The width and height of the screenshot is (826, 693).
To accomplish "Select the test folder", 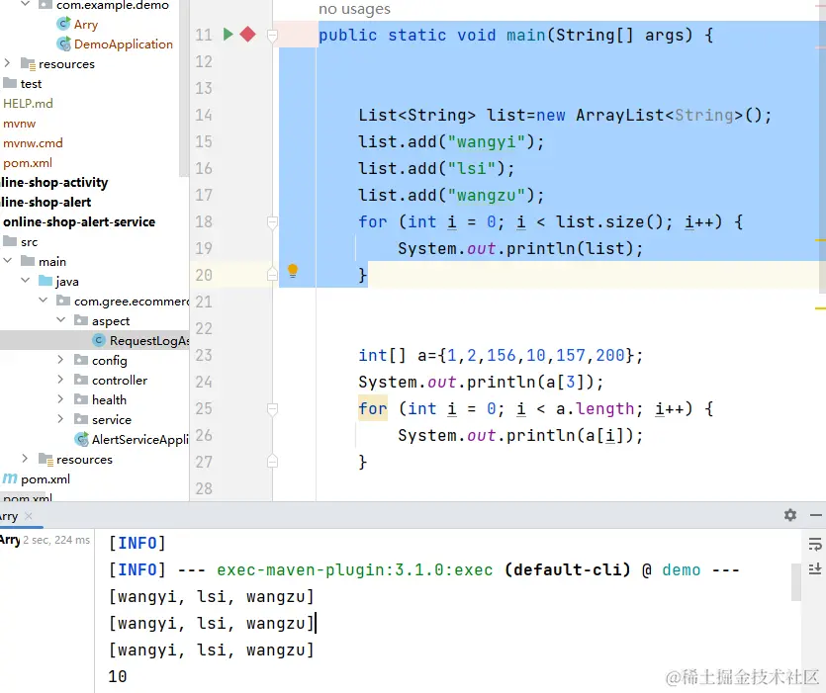I will point(31,84).
